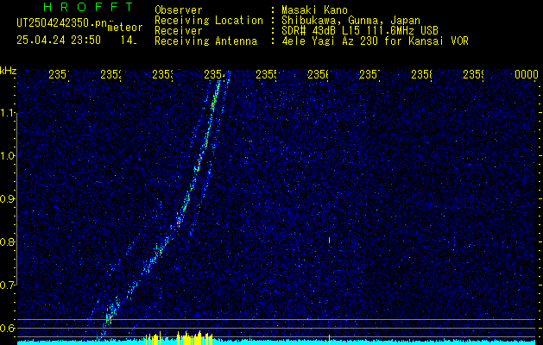Select receiver details SDR# 43dB L15 111.6MHz USB

pos(360,31)
